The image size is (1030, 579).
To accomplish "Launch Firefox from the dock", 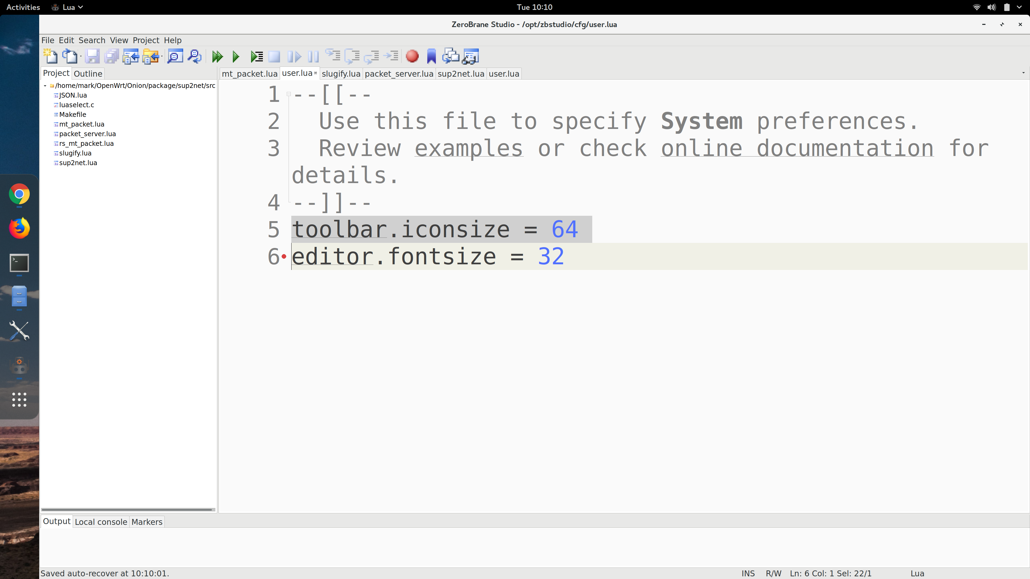I will pyautogui.click(x=19, y=228).
